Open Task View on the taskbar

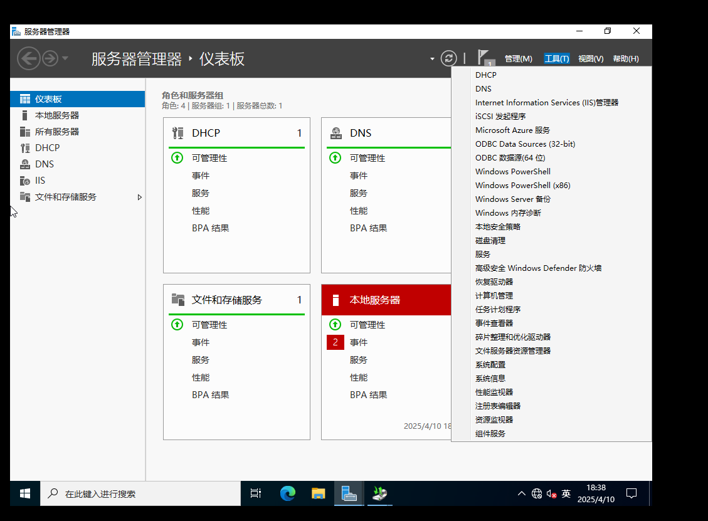256,493
